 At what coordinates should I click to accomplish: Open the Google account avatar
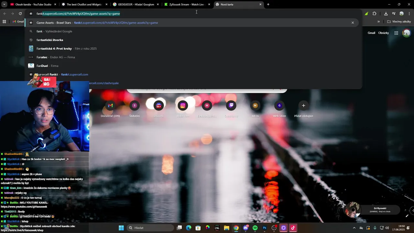(x=407, y=33)
